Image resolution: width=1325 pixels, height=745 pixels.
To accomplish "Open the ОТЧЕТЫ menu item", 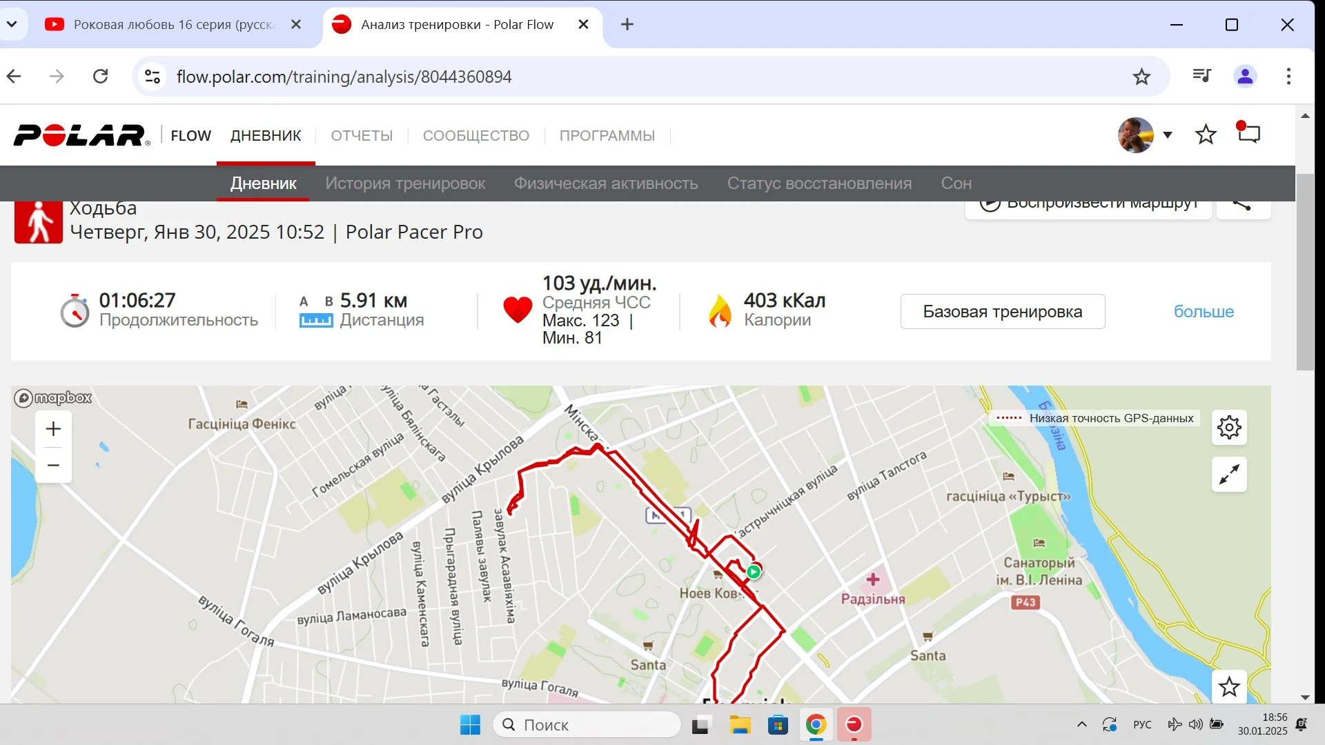I will point(362,136).
